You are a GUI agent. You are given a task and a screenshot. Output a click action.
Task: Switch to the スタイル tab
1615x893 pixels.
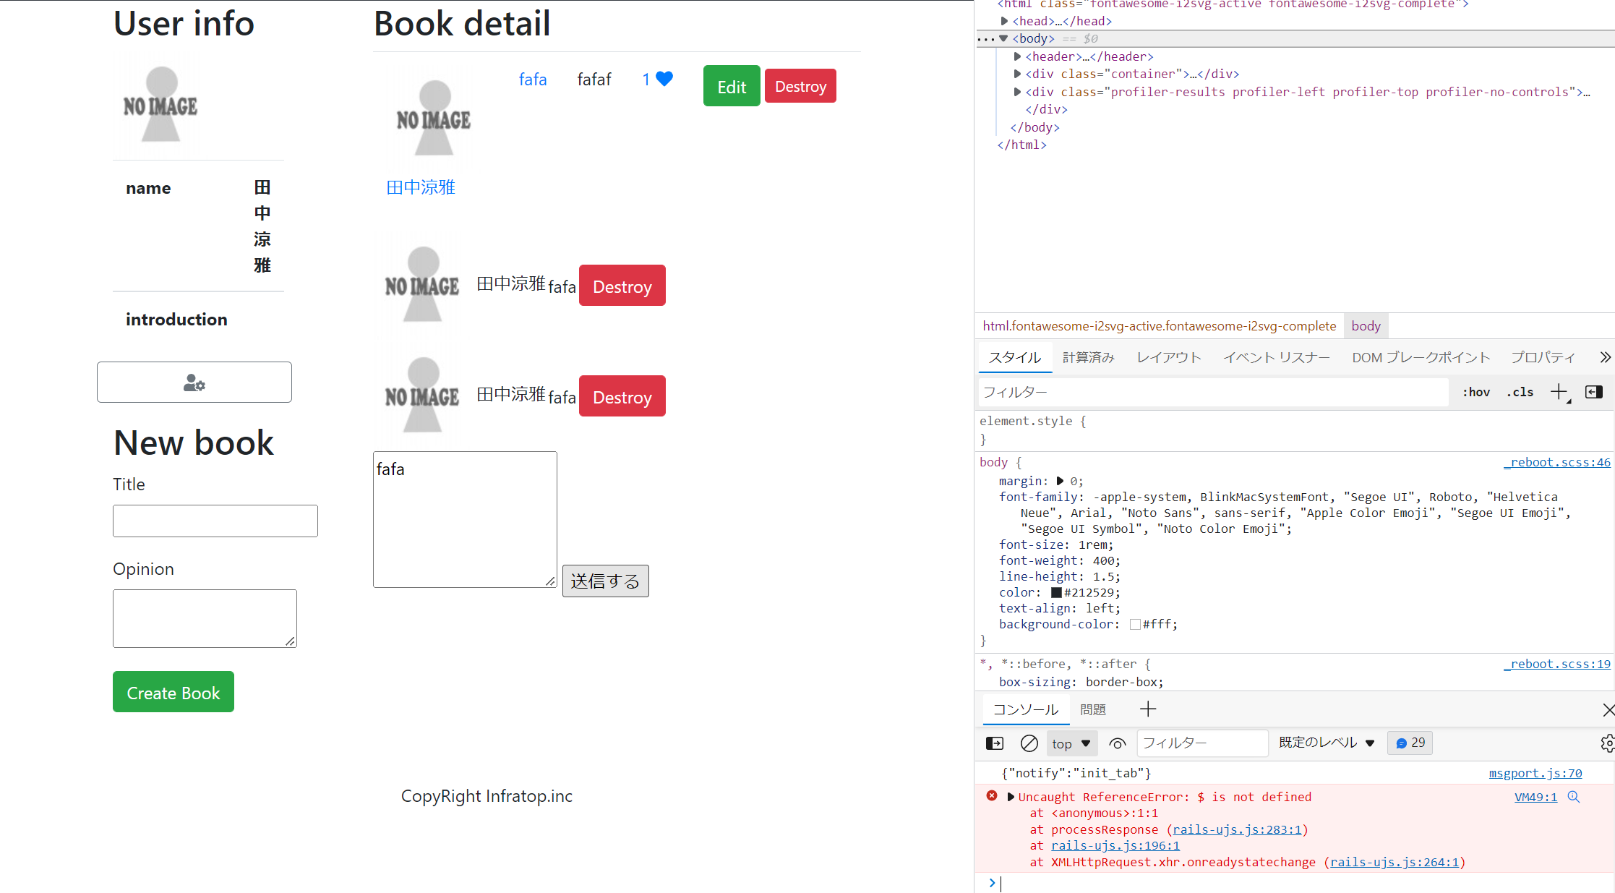coord(1015,357)
